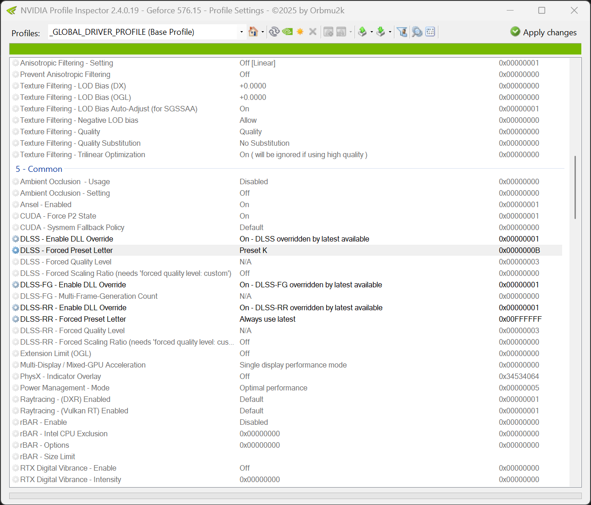This screenshot has width=591, height=505.
Task: Select the 'Ambient Occlusion - Setting' row
Action: [287, 193]
